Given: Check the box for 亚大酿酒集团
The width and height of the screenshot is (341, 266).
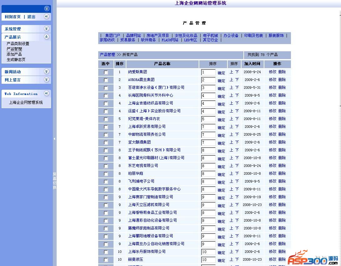Looking at the screenshot, I should click(x=106, y=143).
